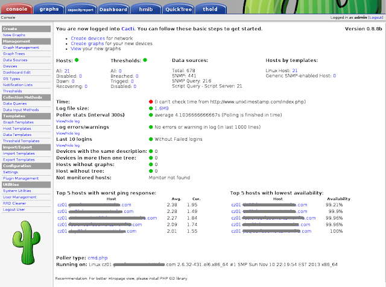Go to Graph Trees
The height and width of the screenshot is (287, 386).
click(14, 54)
